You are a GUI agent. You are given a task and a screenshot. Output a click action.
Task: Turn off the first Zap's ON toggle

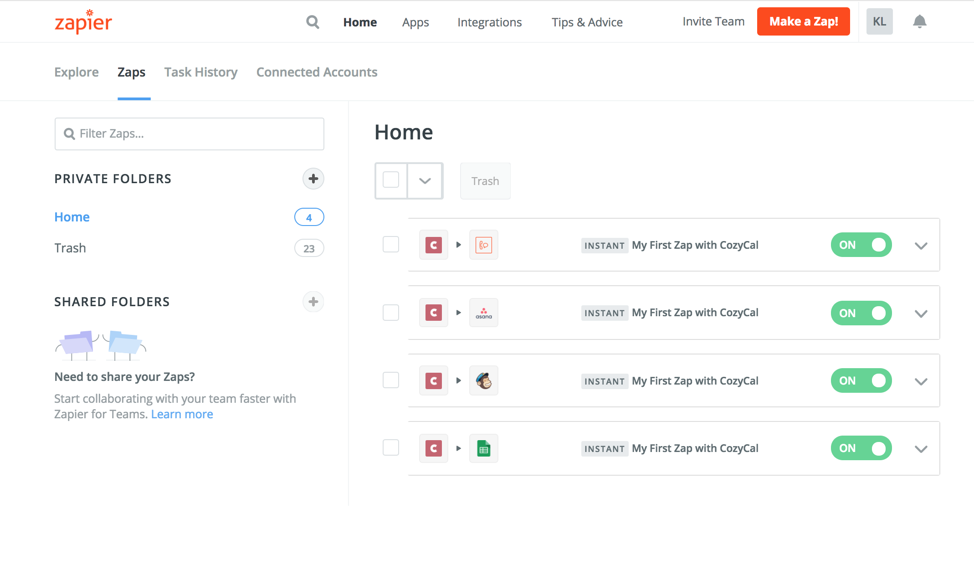coord(861,245)
